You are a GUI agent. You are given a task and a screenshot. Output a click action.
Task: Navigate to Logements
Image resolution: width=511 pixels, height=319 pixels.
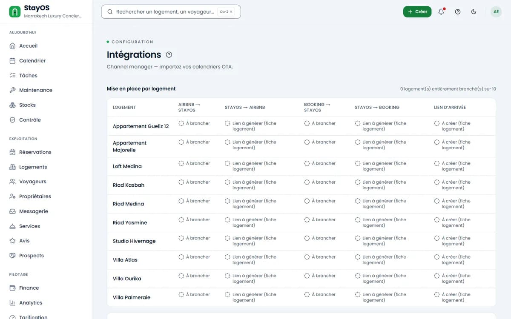(x=46, y=167)
